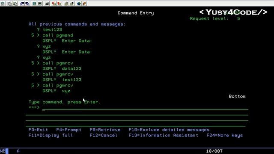Open the Send file to host tool
274x154 pixels.
coord(22,3)
